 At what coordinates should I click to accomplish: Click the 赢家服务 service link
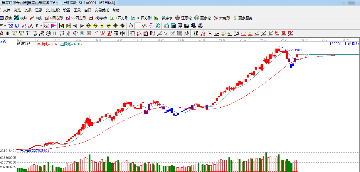tap(243, 18)
